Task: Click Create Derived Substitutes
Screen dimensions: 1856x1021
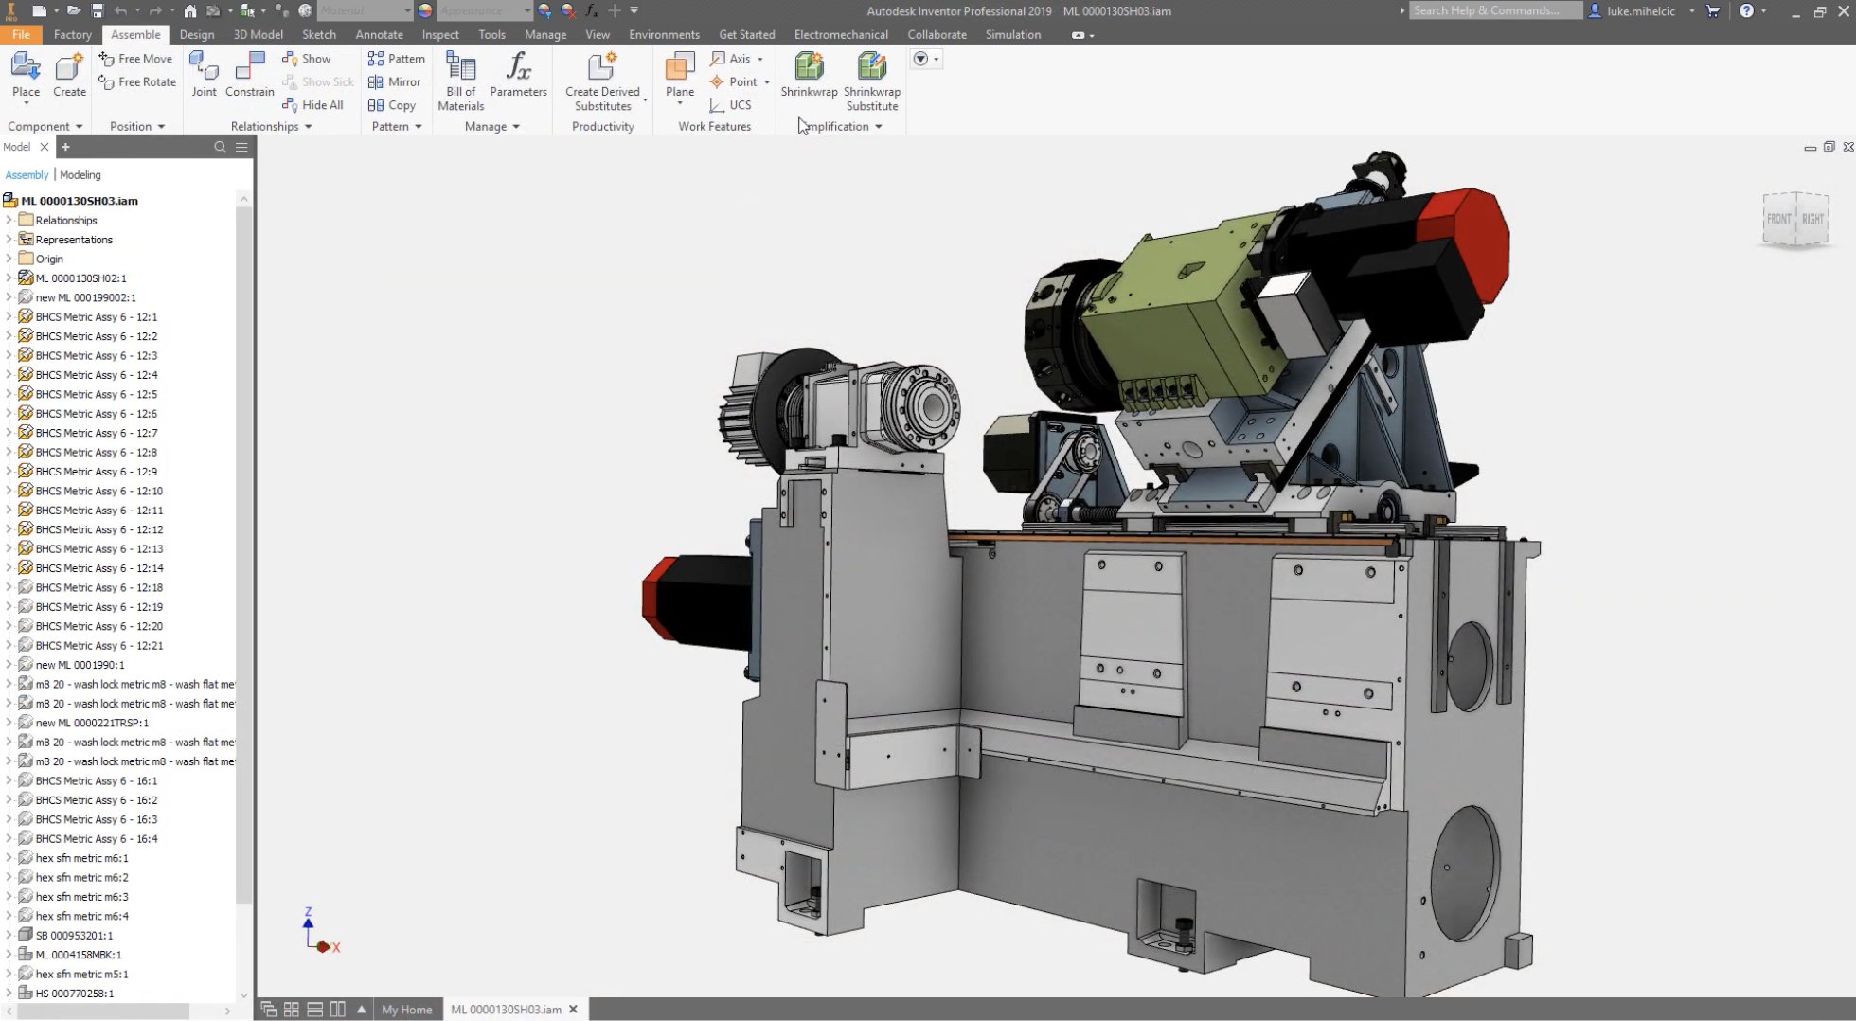Action: tap(602, 81)
